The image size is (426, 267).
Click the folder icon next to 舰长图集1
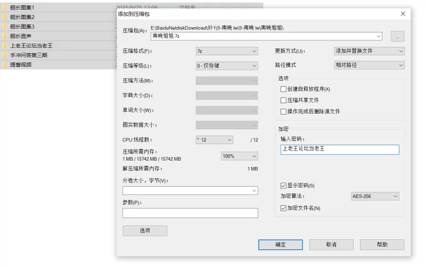4,8
